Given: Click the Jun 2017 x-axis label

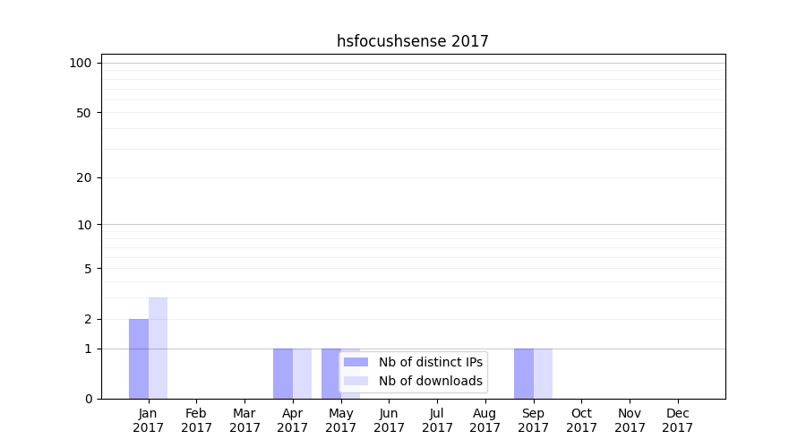Looking at the screenshot, I should pos(389,420).
